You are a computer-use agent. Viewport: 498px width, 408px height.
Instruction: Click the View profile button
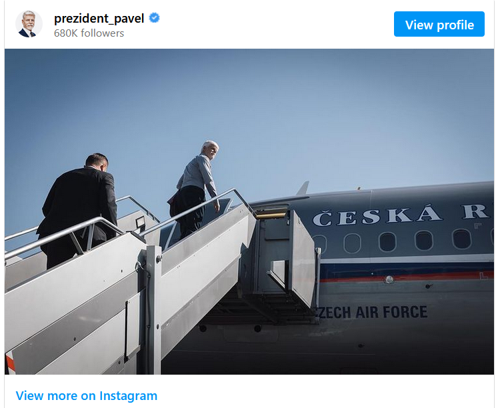pyautogui.click(x=439, y=24)
